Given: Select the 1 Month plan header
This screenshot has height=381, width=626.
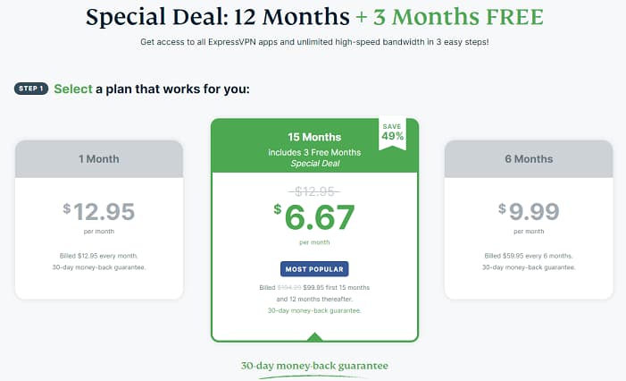Looking at the screenshot, I should pyautogui.click(x=99, y=158).
